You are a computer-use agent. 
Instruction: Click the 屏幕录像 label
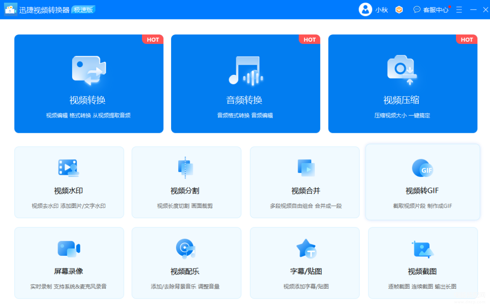[69, 271]
